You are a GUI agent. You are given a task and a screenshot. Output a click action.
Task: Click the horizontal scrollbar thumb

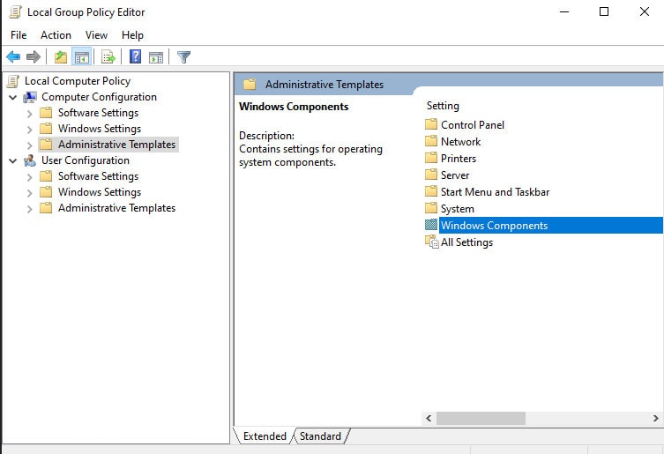point(481,419)
